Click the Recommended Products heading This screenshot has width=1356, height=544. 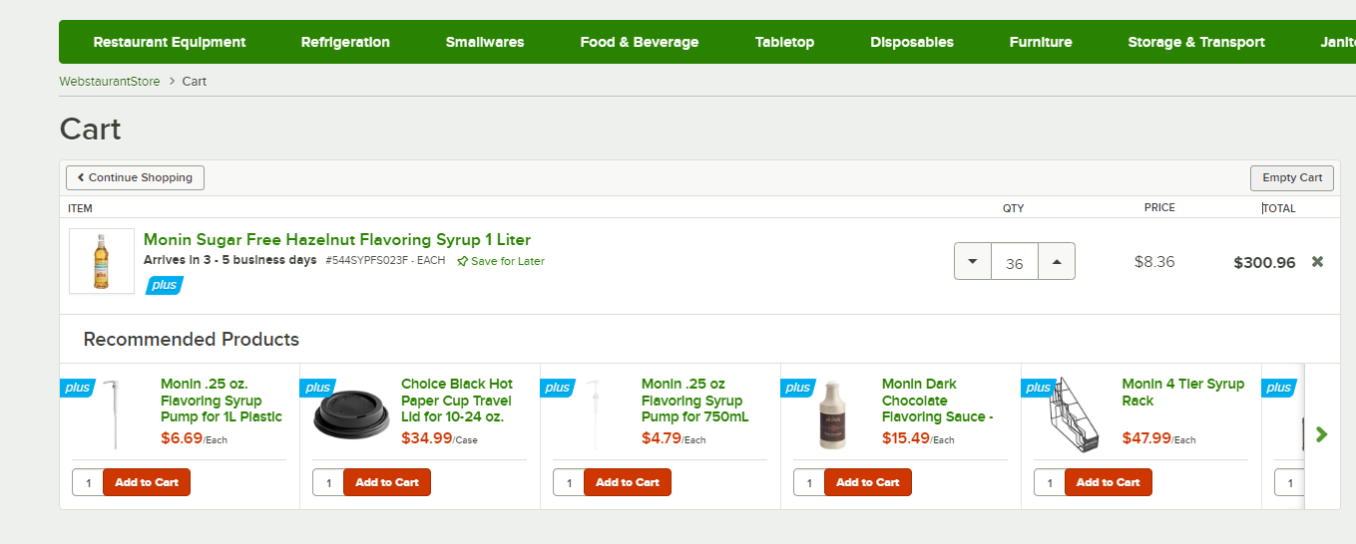[x=192, y=340]
